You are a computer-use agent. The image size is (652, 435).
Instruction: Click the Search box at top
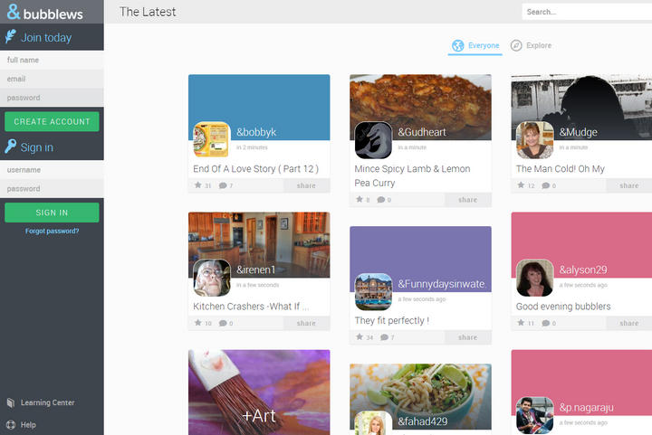[x=584, y=12]
